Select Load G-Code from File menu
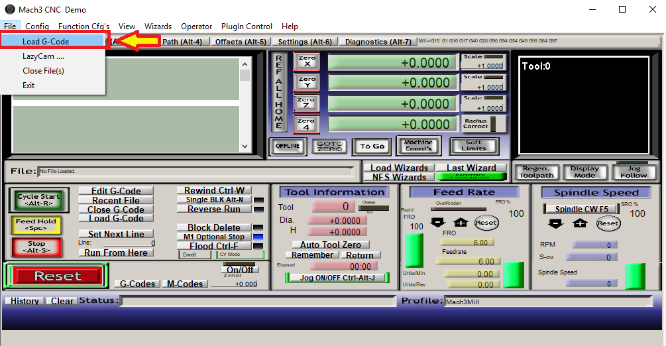The width and height of the screenshot is (666, 346). point(52,41)
